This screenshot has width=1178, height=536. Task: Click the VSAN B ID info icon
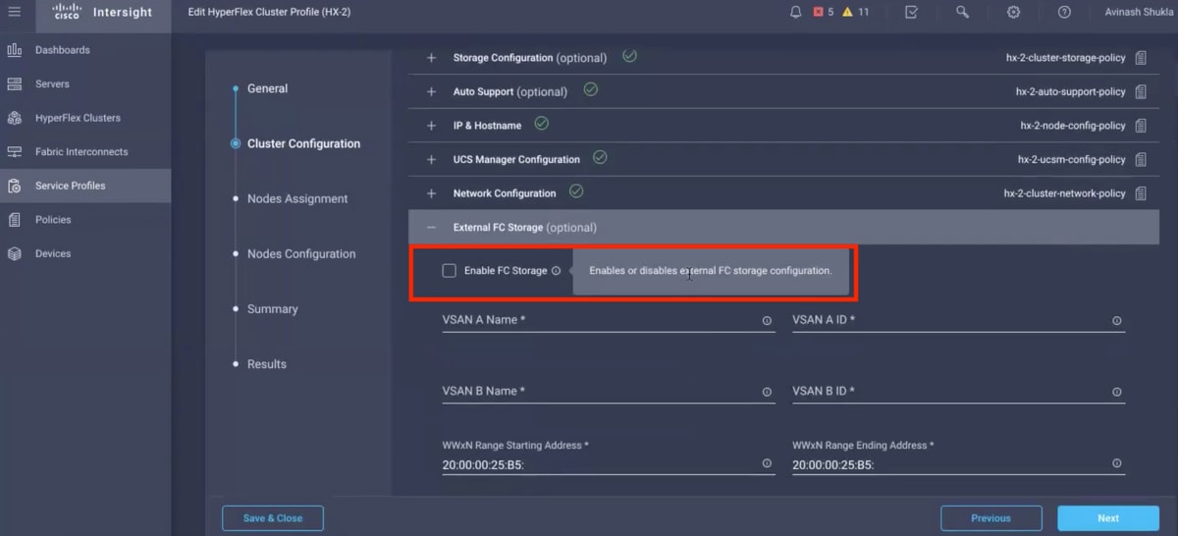(x=1117, y=392)
